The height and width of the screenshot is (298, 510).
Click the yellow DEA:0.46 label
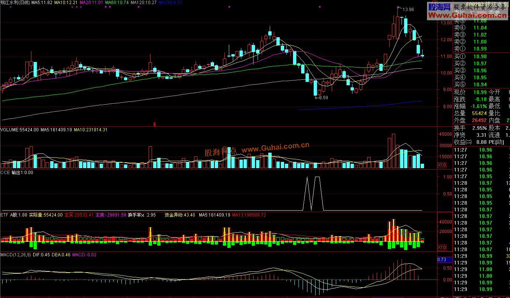tap(61, 254)
